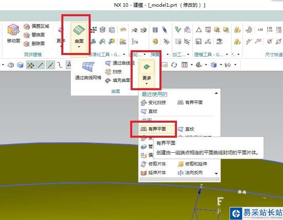This screenshot has width=283, height=220.
Task: Select the 移动面 (Move Face) tool
Action: pos(13,34)
